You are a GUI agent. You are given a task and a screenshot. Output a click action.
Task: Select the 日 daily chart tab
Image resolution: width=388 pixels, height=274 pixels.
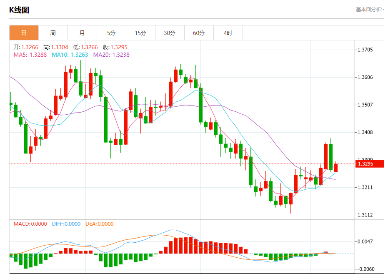(x=24, y=33)
